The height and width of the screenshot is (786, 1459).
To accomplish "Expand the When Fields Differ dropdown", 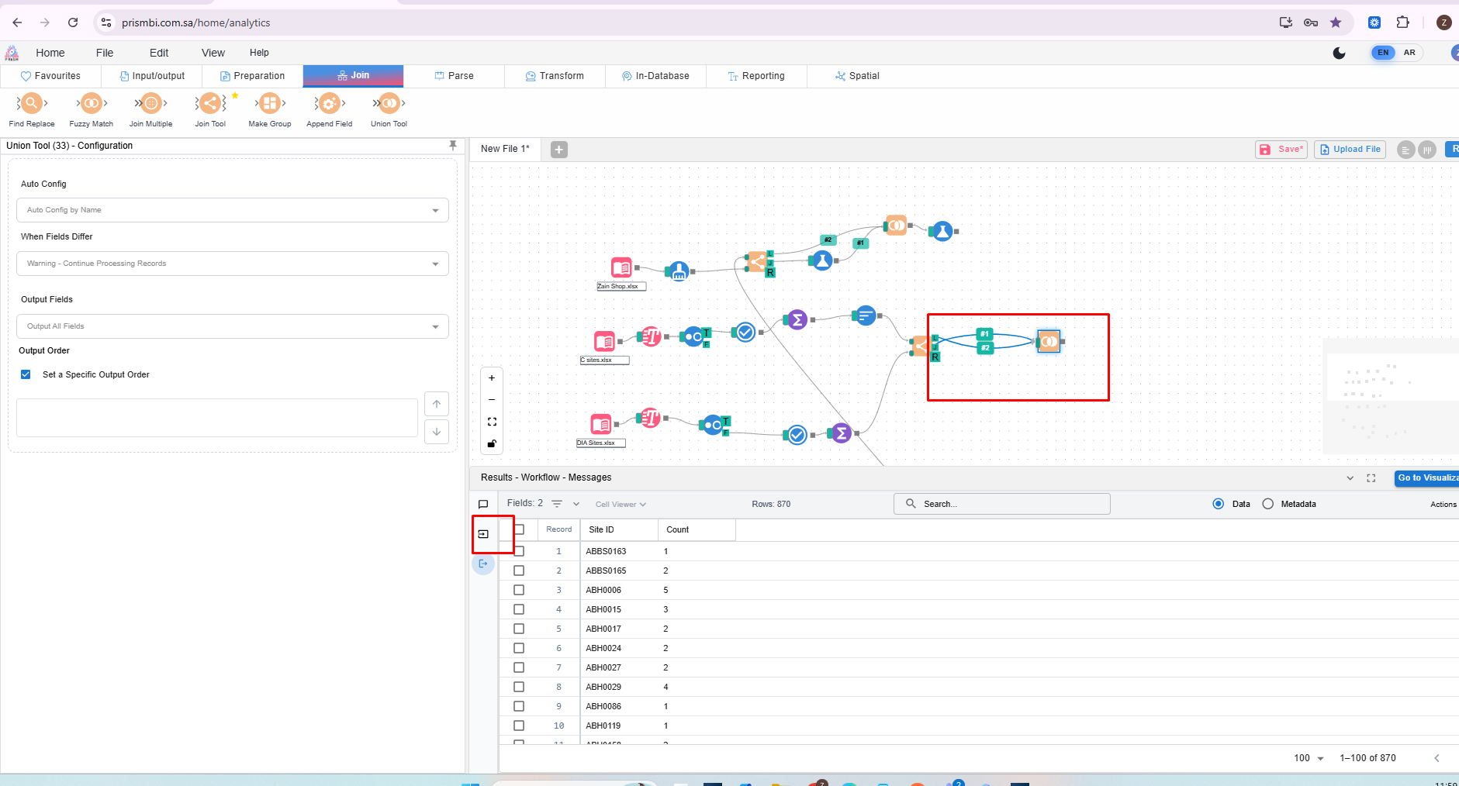I will point(232,264).
